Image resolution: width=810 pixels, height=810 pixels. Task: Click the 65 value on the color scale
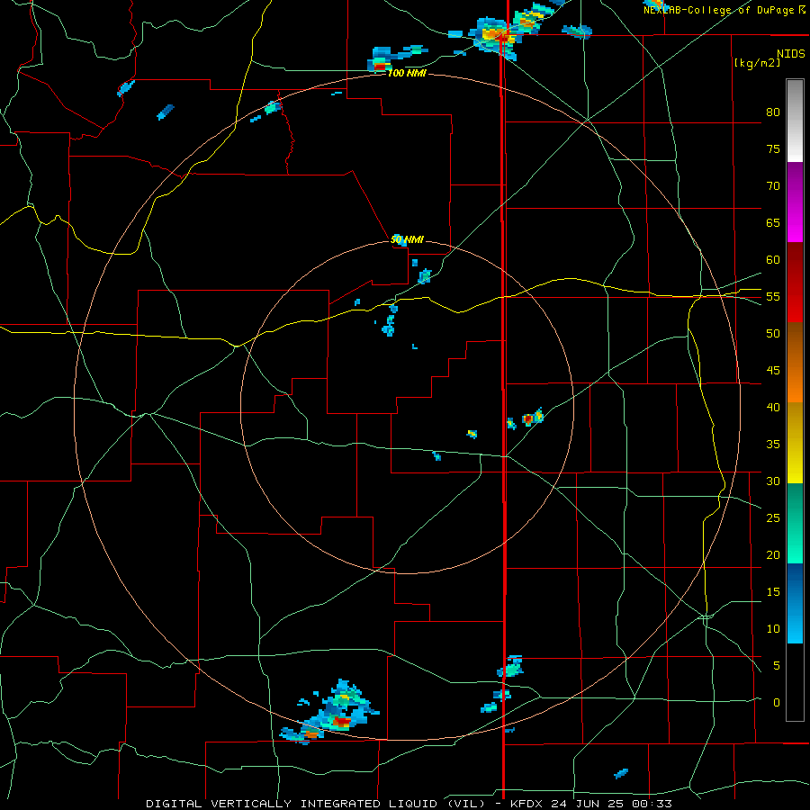click(773, 222)
